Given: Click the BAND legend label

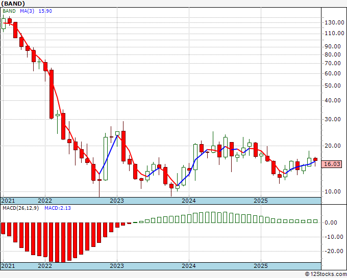Looking at the screenshot, I should (x=9, y=11).
